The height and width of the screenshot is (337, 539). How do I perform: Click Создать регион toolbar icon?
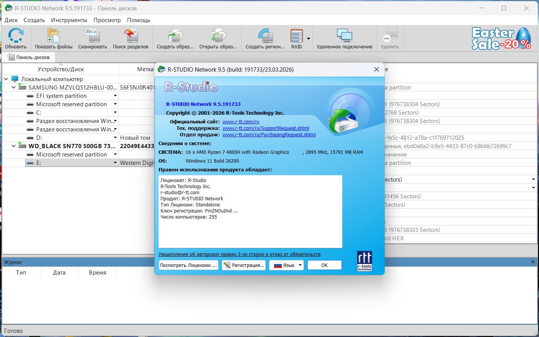(x=265, y=36)
